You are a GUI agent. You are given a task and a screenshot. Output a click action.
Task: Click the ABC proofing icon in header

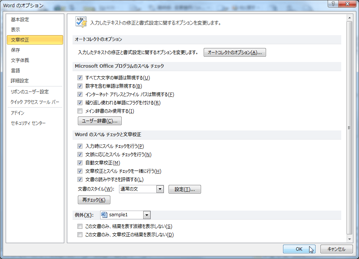click(x=81, y=22)
